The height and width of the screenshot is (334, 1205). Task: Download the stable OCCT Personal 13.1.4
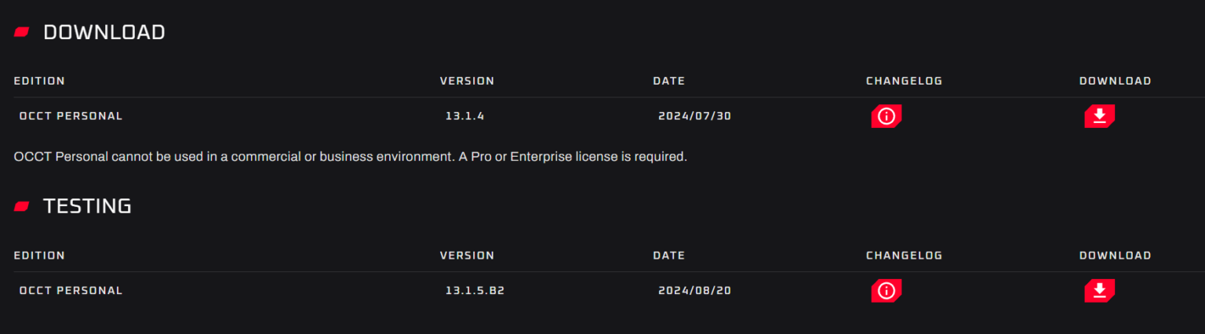click(1099, 116)
